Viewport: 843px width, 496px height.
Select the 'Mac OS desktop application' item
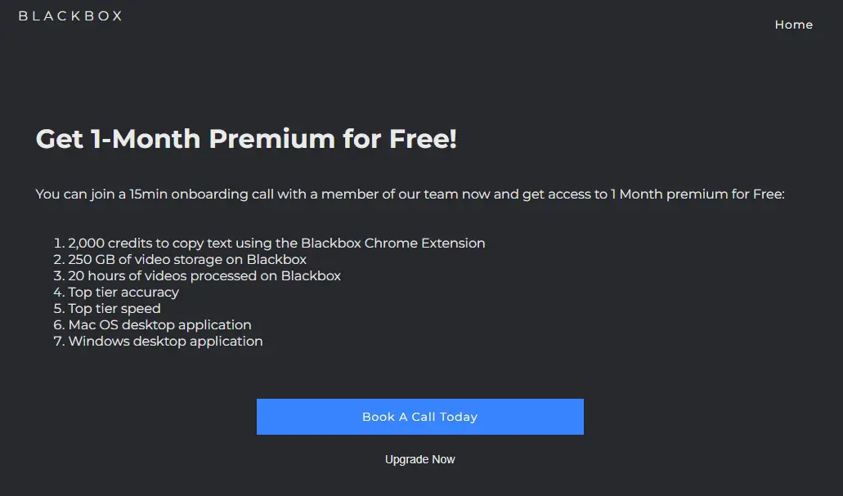(x=159, y=325)
